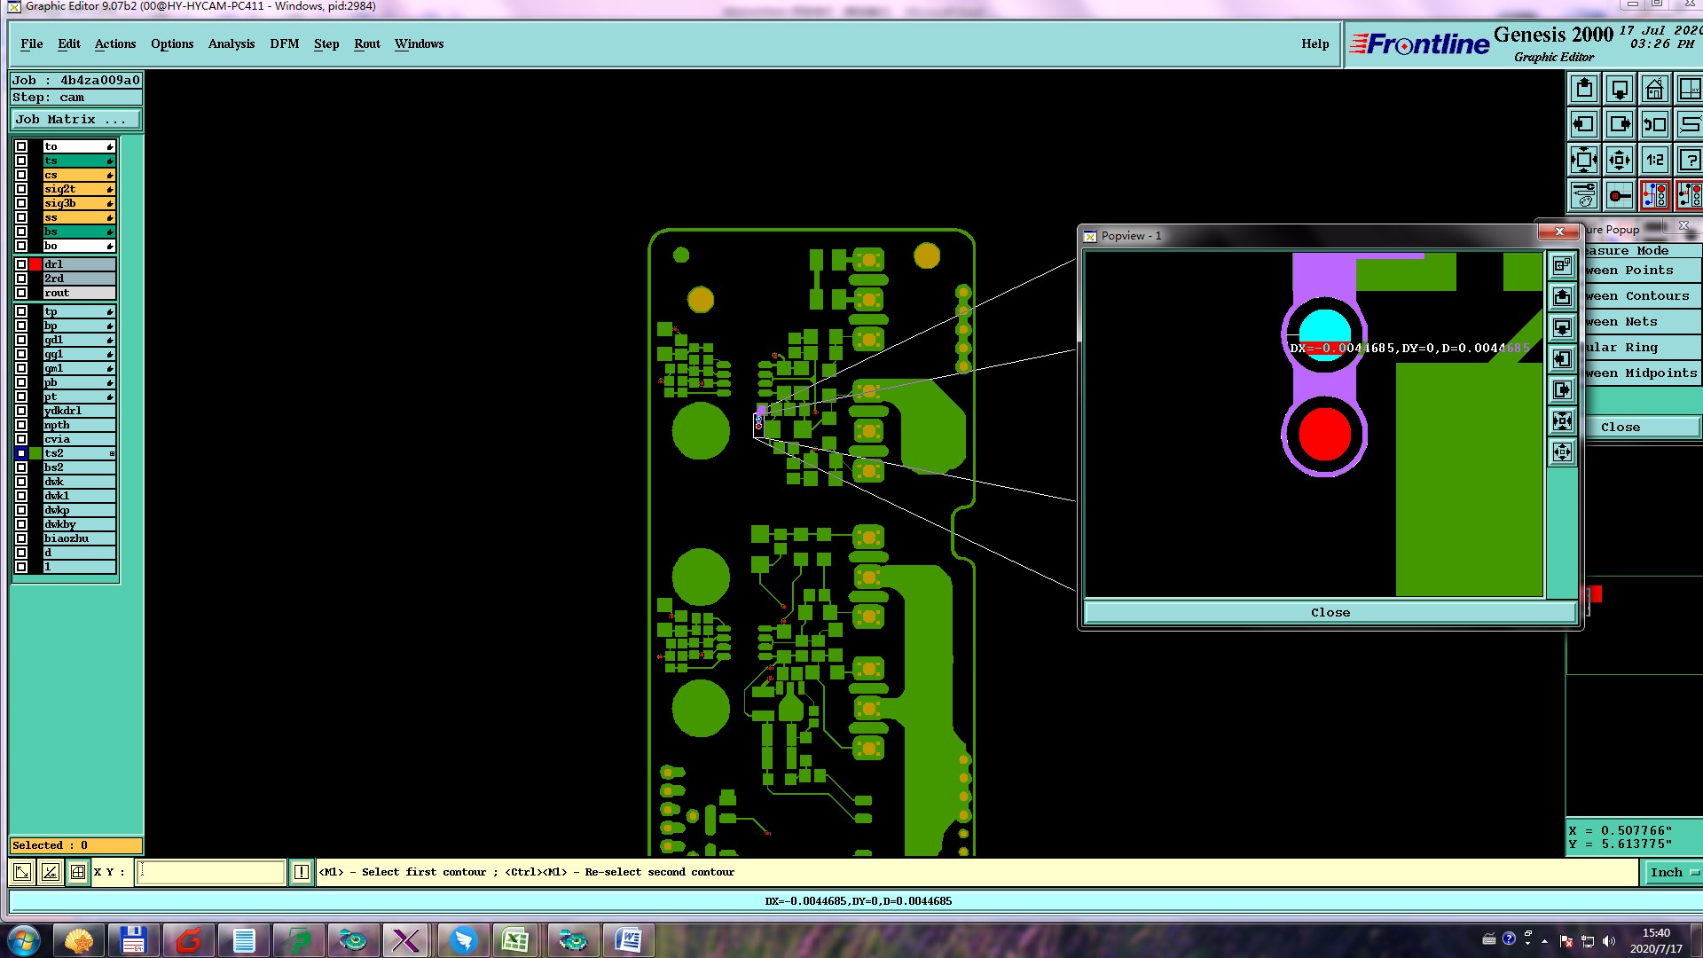Click the Home view icon in toolbar
Screen dimensions: 1703x958
tap(1654, 90)
